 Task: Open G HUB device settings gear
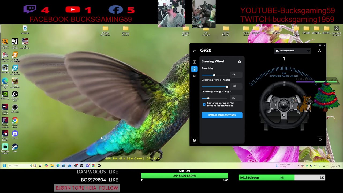point(194,140)
